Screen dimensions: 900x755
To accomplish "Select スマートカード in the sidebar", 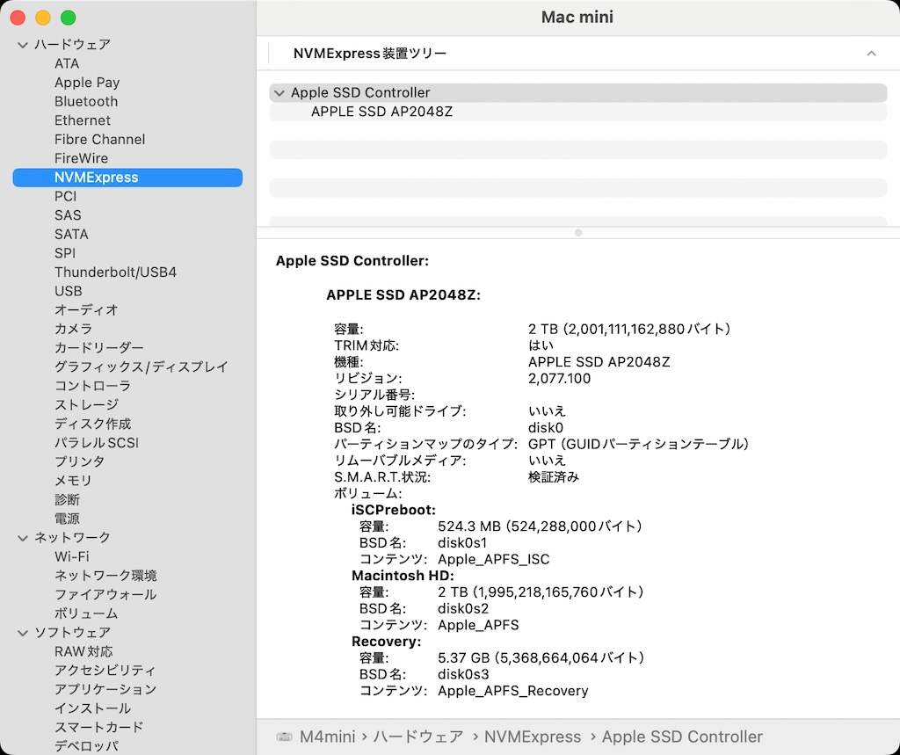I will coord(99,728).
